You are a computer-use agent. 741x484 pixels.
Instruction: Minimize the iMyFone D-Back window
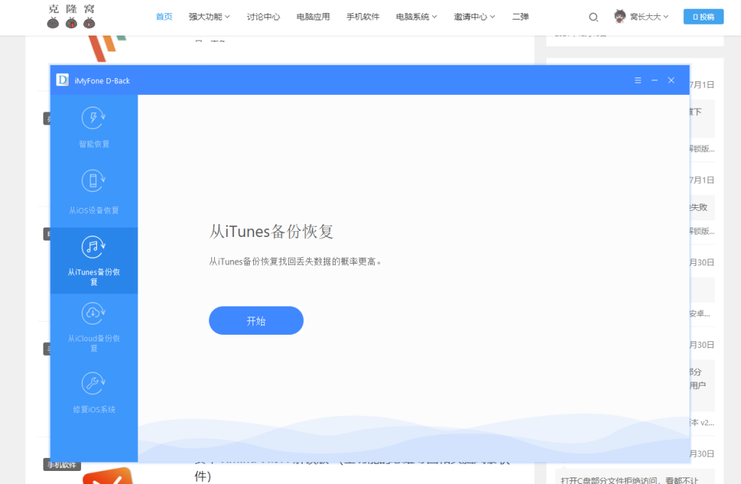[654, 80]
